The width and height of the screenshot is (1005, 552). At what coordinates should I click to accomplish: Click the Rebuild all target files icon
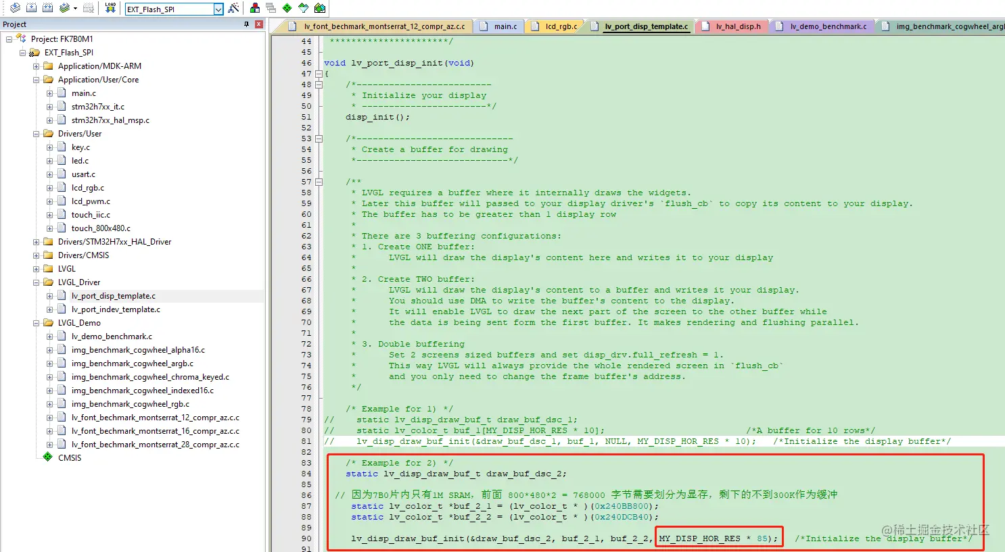pyautogui.click(x=47, y=8)
